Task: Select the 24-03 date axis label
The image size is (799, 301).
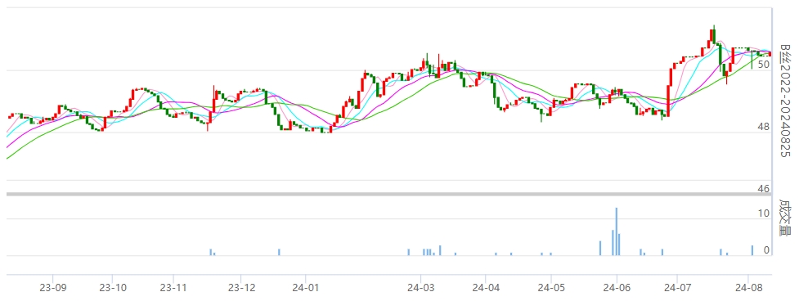Action: [x=420, y=287]
